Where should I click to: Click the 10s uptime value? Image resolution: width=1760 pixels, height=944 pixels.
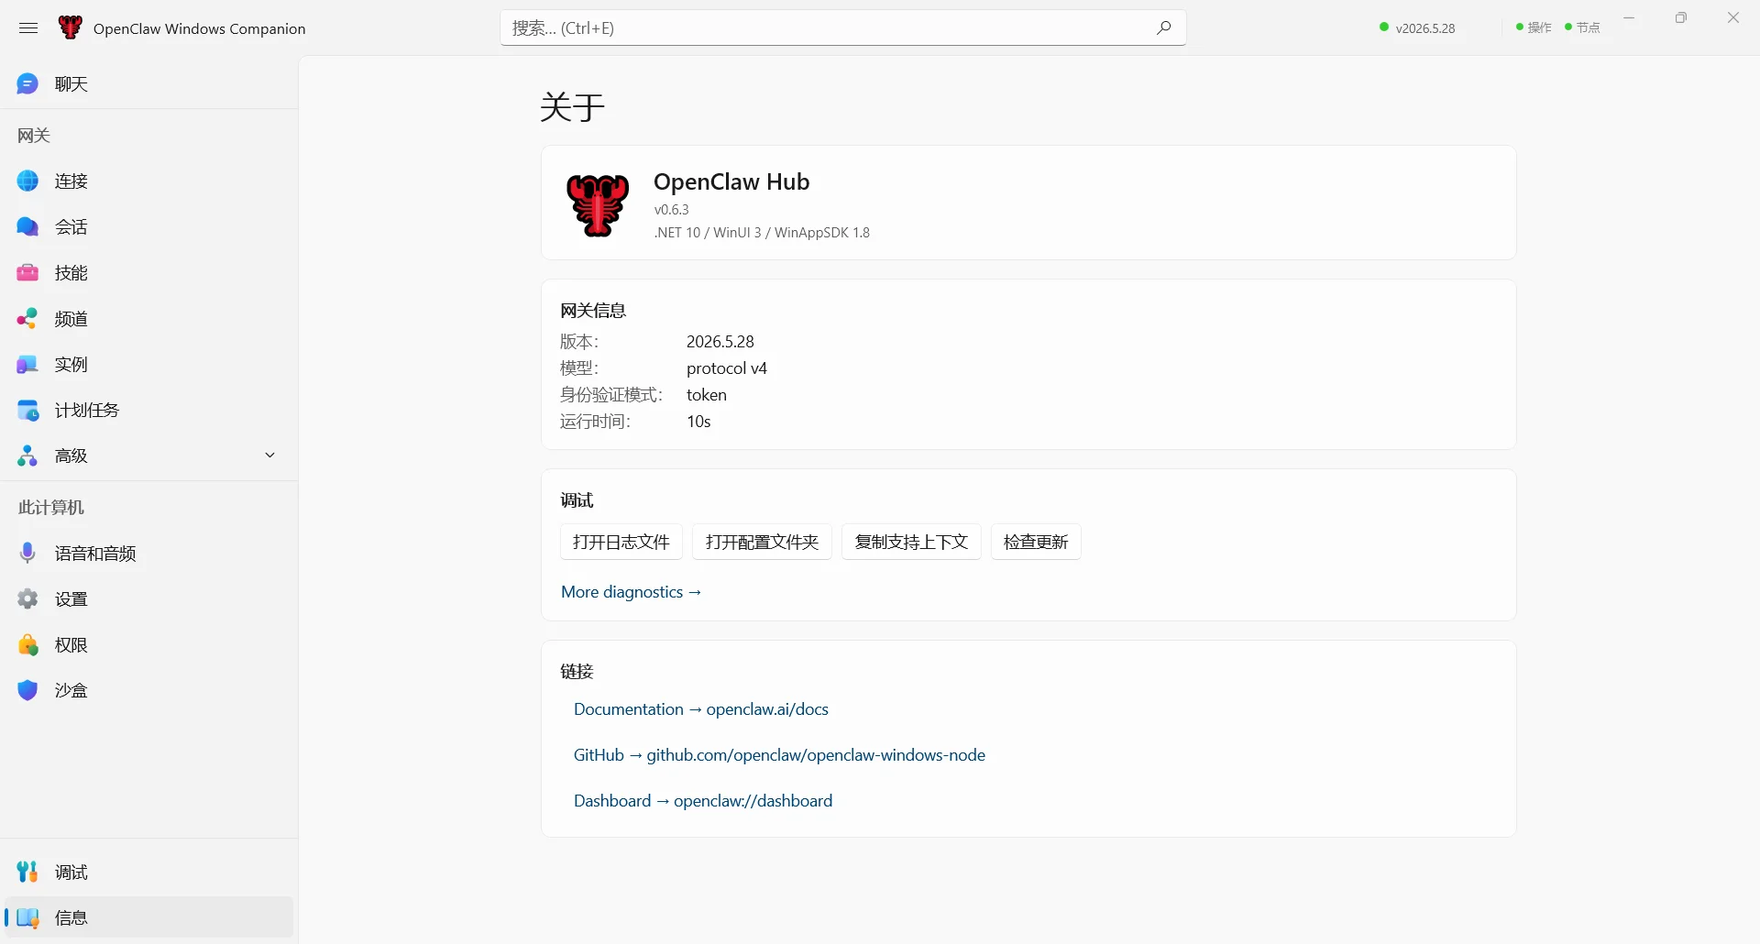[x=698, y=422]
